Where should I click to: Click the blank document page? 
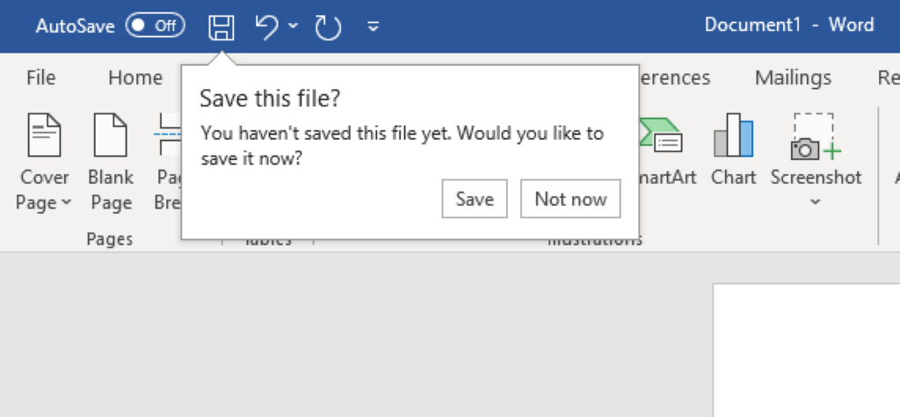806,352
